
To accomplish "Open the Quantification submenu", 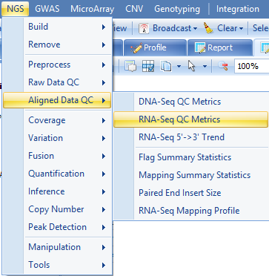I will (x=57, y=174).
